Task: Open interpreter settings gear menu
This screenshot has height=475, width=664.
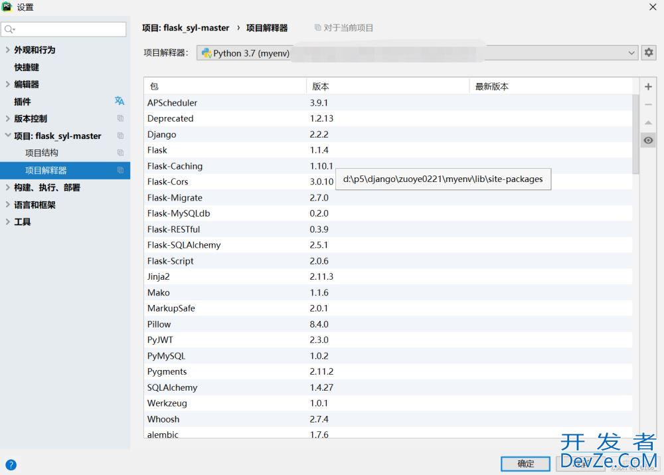Action: pos(648,53)
